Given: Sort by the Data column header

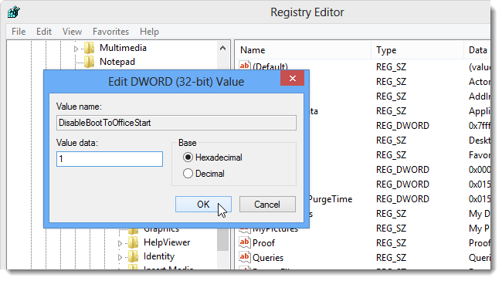Looking at the screenshot, I should coord(477,50).
